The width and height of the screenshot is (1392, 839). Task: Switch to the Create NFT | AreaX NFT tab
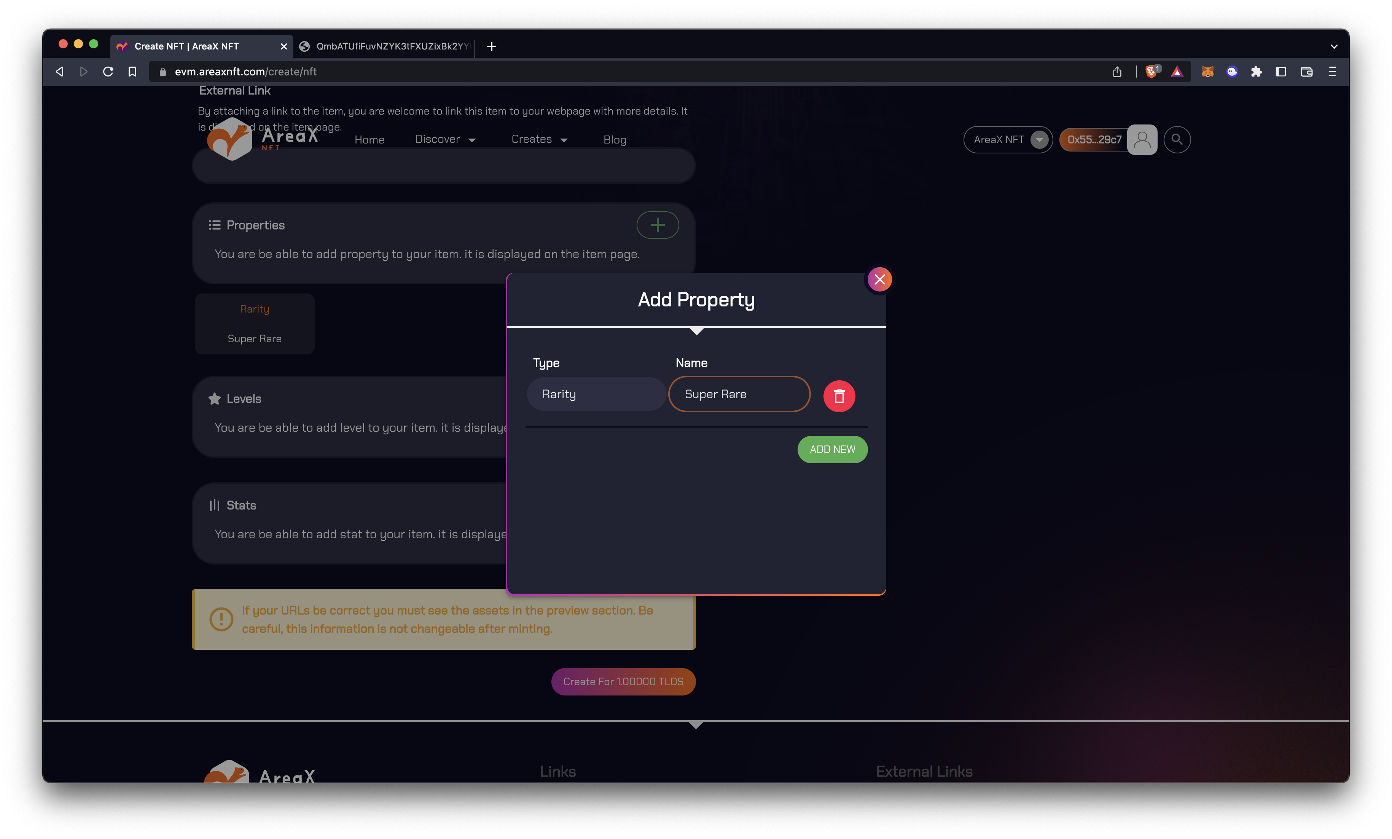201,46
